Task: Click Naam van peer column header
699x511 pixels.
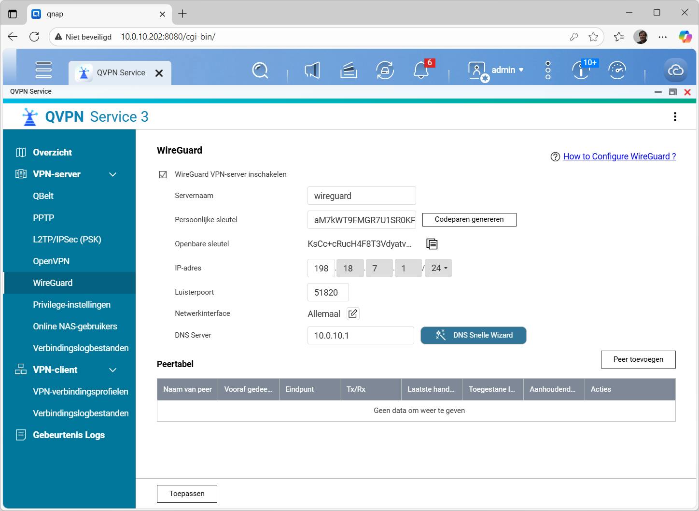Action: 187,389
